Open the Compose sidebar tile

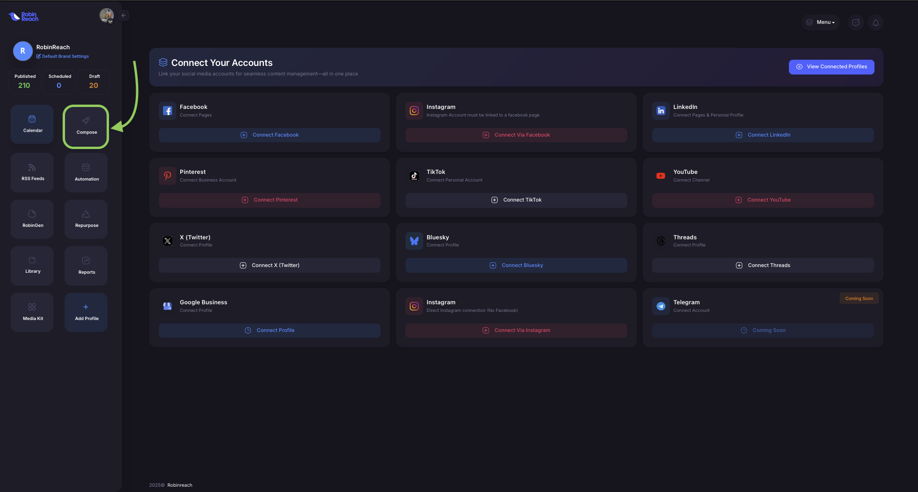86,127
